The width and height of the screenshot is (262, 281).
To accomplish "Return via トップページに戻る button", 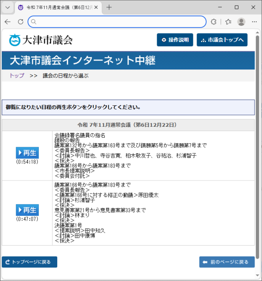I will click(29, 262).
